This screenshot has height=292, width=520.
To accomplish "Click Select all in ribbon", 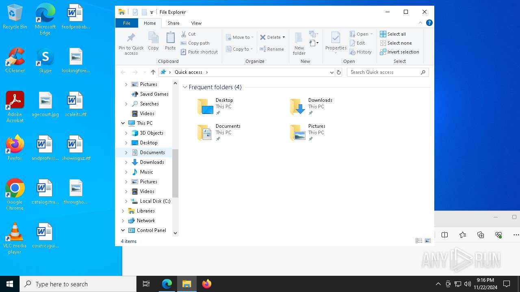I will coord(392,34).
